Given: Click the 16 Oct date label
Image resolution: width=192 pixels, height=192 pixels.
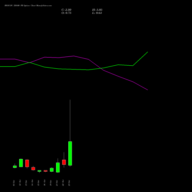Looking at the screenshot, I should tap(45, 183).
